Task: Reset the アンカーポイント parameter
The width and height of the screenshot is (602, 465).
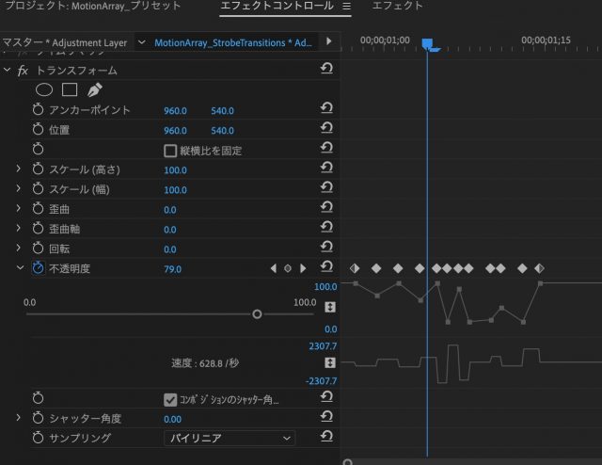Action: pos(326,110)
